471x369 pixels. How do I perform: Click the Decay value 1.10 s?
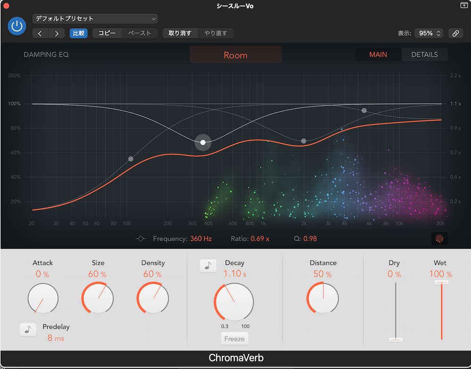[x=235, y=273]
